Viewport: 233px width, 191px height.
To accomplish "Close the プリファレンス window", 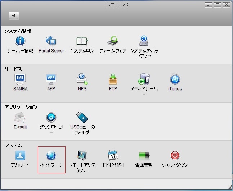I will [x=226, y=5].
